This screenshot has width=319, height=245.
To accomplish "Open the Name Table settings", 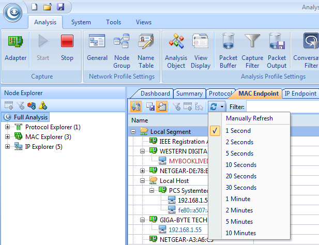I will (146, 51).
